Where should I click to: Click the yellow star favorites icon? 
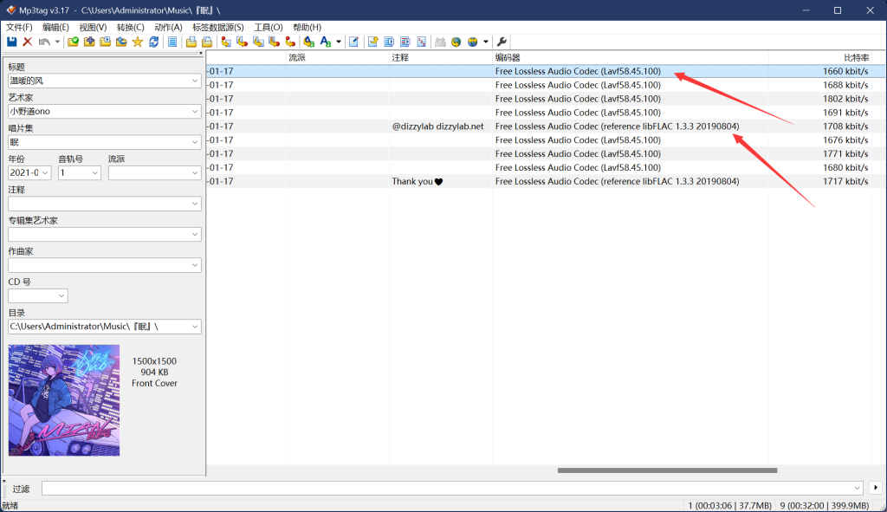(137, 42)
